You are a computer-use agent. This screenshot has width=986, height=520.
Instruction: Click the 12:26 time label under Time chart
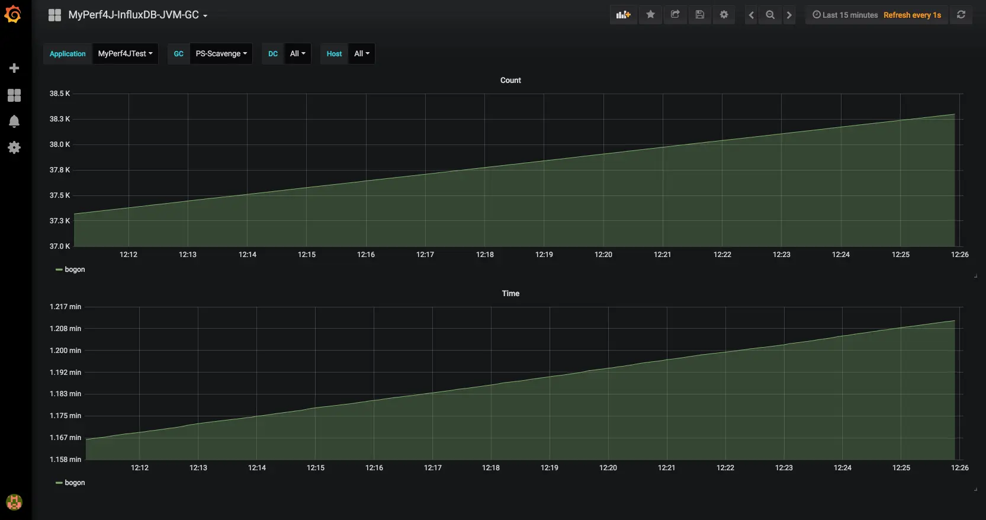[x=960, y=468]
